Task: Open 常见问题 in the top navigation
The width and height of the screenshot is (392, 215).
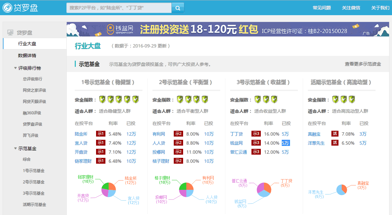Action: tap(322, 7)
